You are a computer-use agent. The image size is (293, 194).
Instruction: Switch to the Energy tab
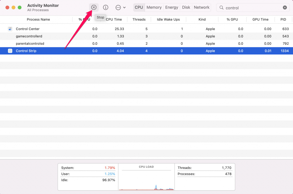coord(172,7)
